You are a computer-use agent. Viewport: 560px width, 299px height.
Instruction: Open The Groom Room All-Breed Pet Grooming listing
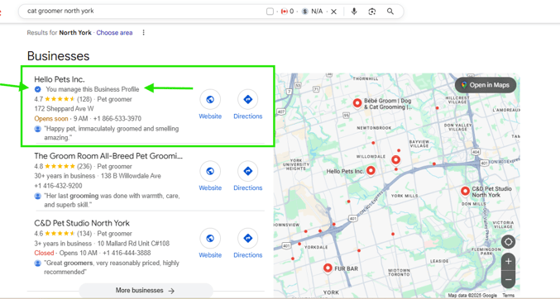pyautogui.click(x=108, y=156)
